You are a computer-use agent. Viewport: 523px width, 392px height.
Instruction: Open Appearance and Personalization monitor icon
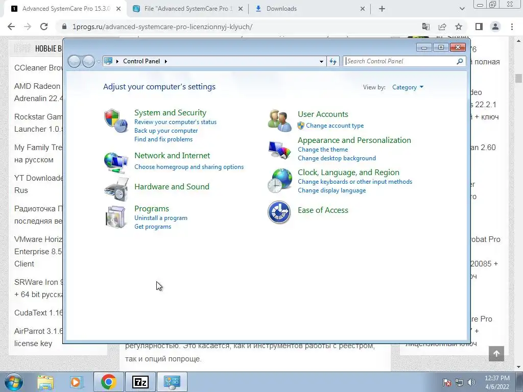point(279,151)
